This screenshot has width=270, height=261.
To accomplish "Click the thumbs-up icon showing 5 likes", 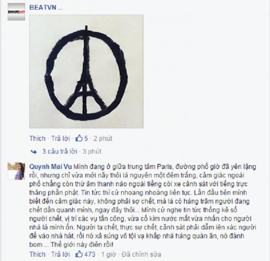I will (x=79, y=138).
